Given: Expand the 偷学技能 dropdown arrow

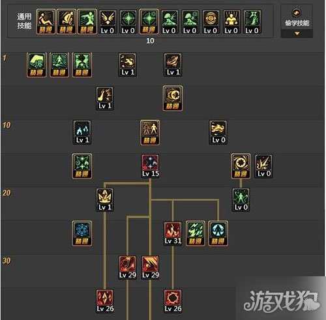Looking at the screenshot, I should point(297,34).
